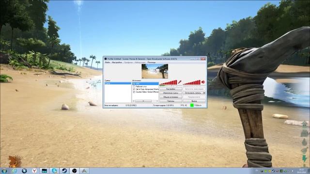
Task: Click the Выход button
Action: click(194, 101)
